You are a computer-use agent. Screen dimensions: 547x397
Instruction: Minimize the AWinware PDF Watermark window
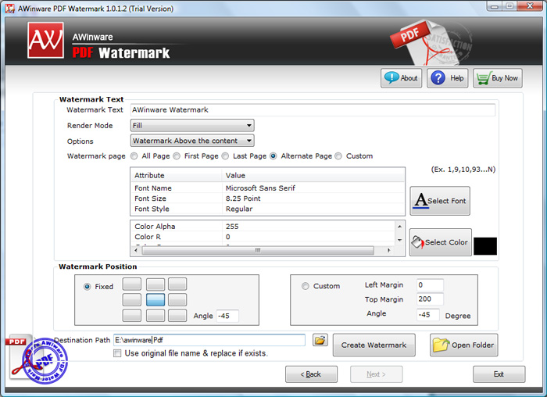click(495, 6)
